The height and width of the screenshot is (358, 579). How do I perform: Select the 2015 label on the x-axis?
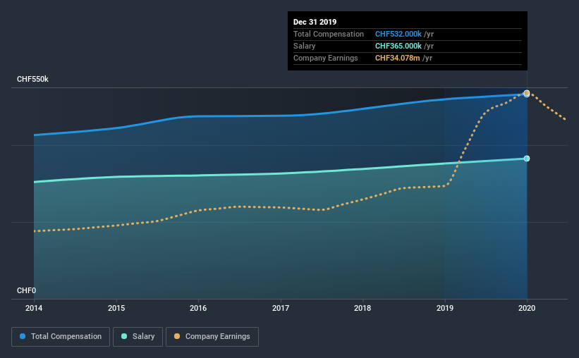pos(116,308)
